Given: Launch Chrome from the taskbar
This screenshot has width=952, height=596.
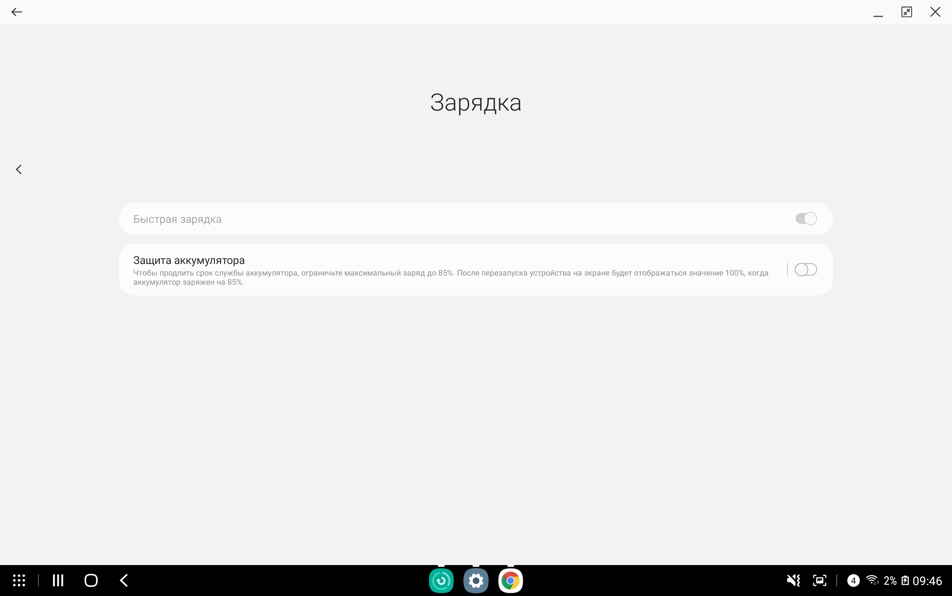Looking at the screenshot, I should [510, 580].
